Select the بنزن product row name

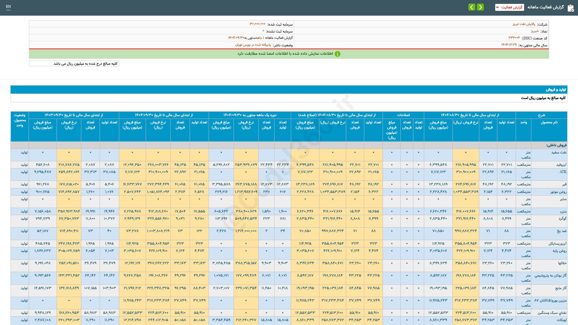click(563, 211)
